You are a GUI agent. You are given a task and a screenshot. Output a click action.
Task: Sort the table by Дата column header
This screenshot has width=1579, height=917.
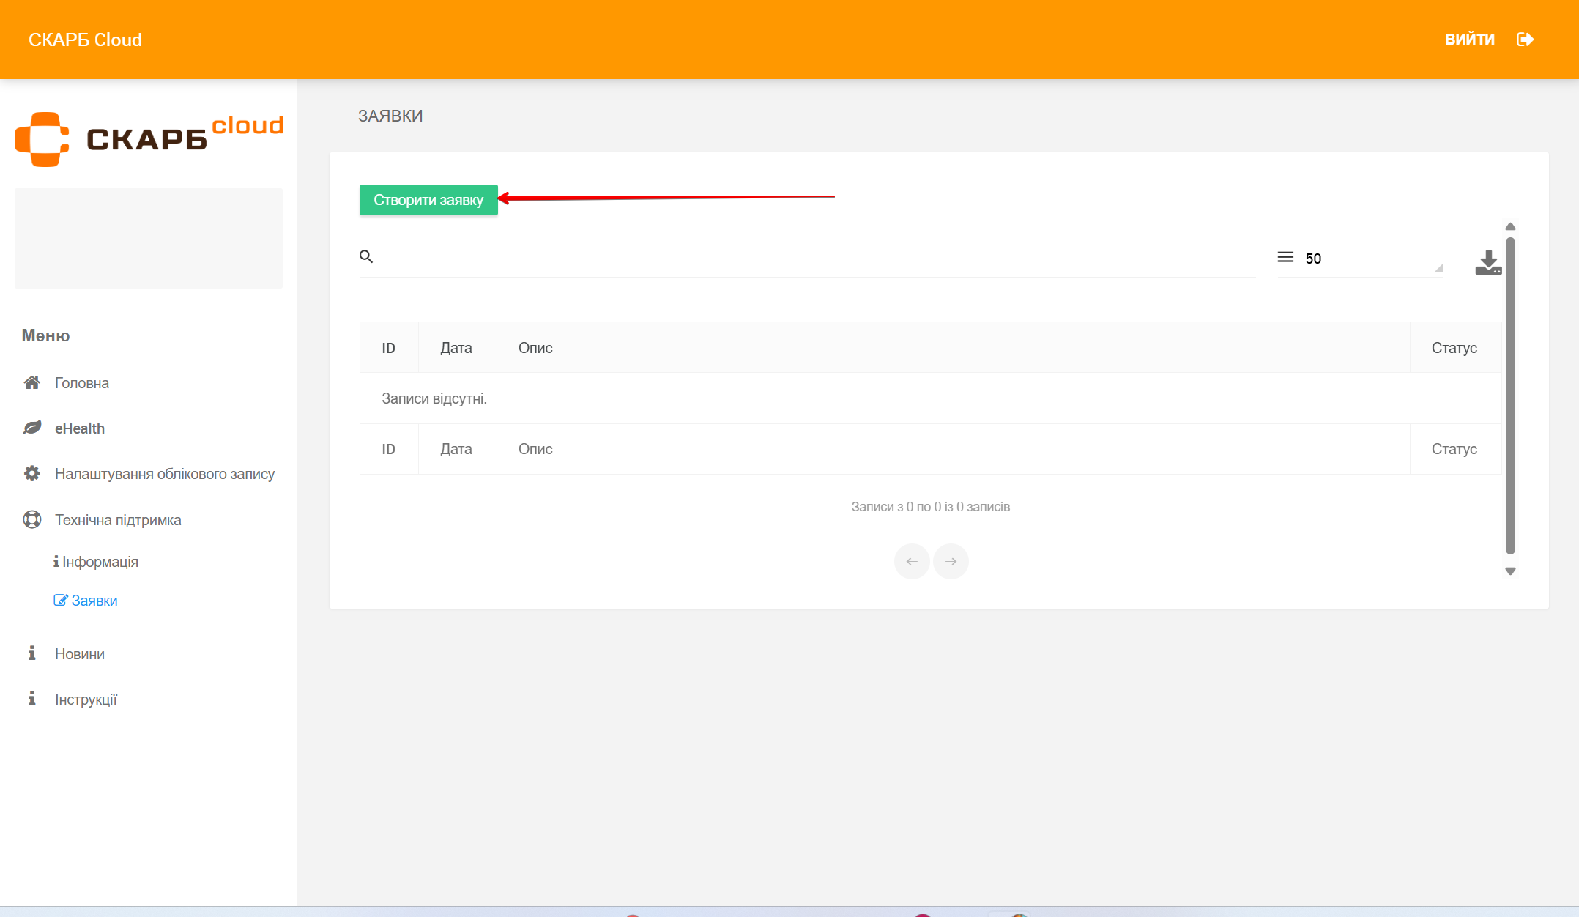pos(456,348)
